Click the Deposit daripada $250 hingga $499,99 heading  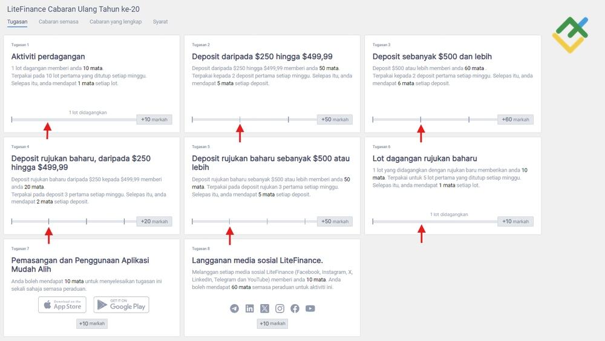pyautogui.click(x=262, y=57)
